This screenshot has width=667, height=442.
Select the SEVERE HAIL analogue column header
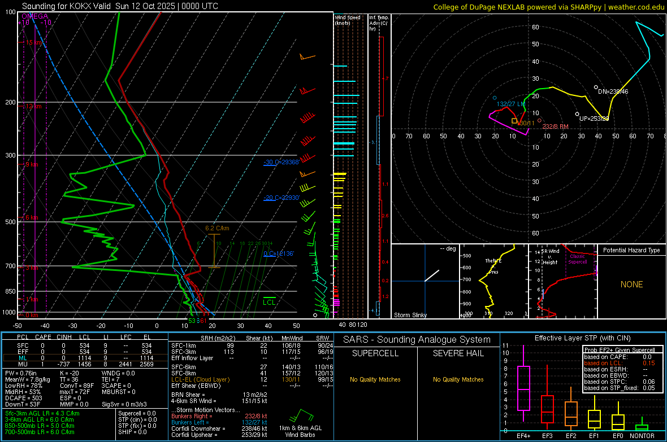click(458, 353)
